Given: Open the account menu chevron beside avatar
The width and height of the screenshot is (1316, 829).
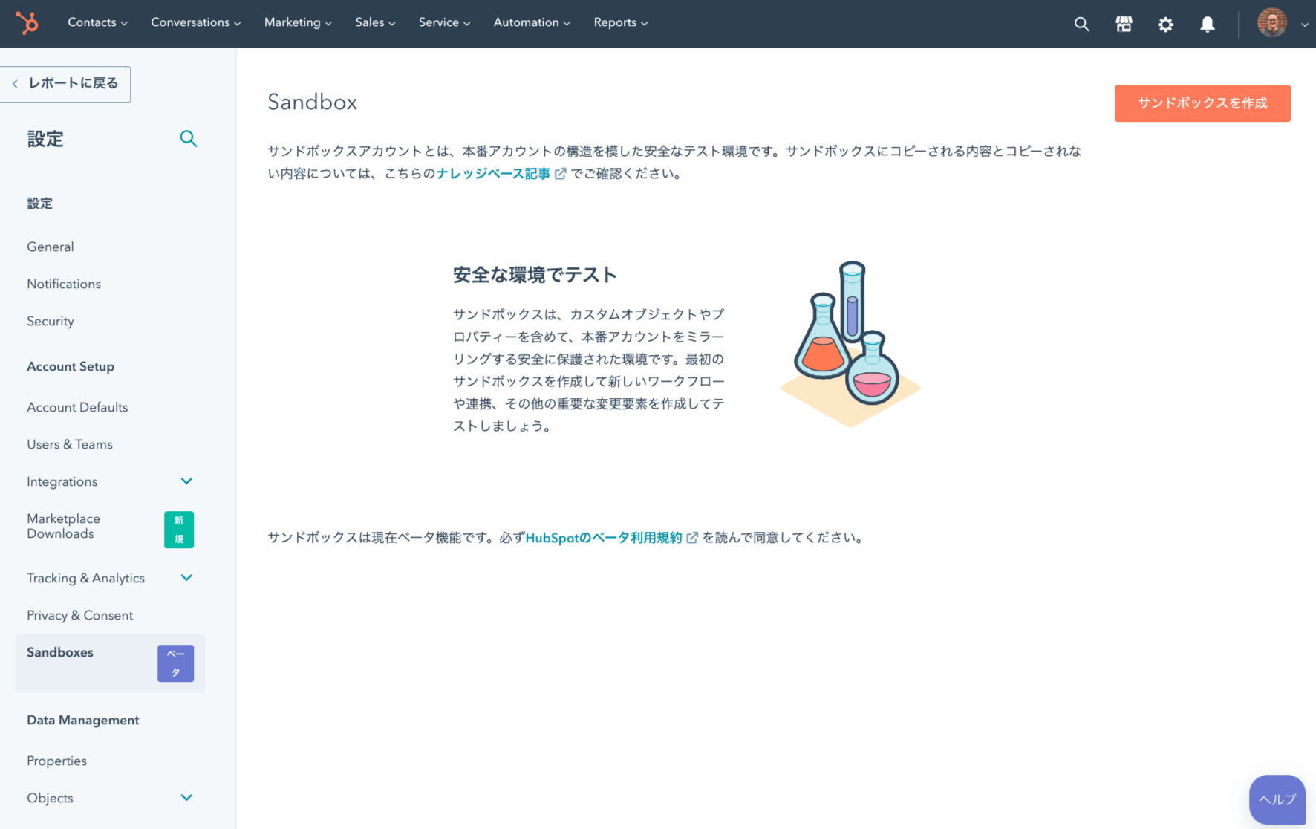Looking at the screenshot, I should pyautogui.click(x=1304, y=25).
